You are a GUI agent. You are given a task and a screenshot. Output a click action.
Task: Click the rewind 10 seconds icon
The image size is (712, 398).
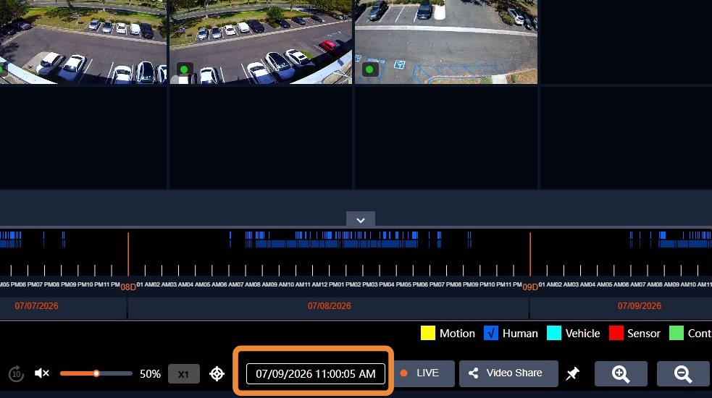(17, 374)
